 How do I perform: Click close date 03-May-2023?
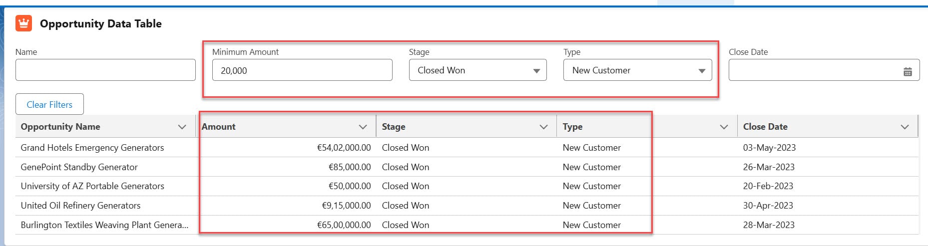pyautogui.click(x=769, y=148)
